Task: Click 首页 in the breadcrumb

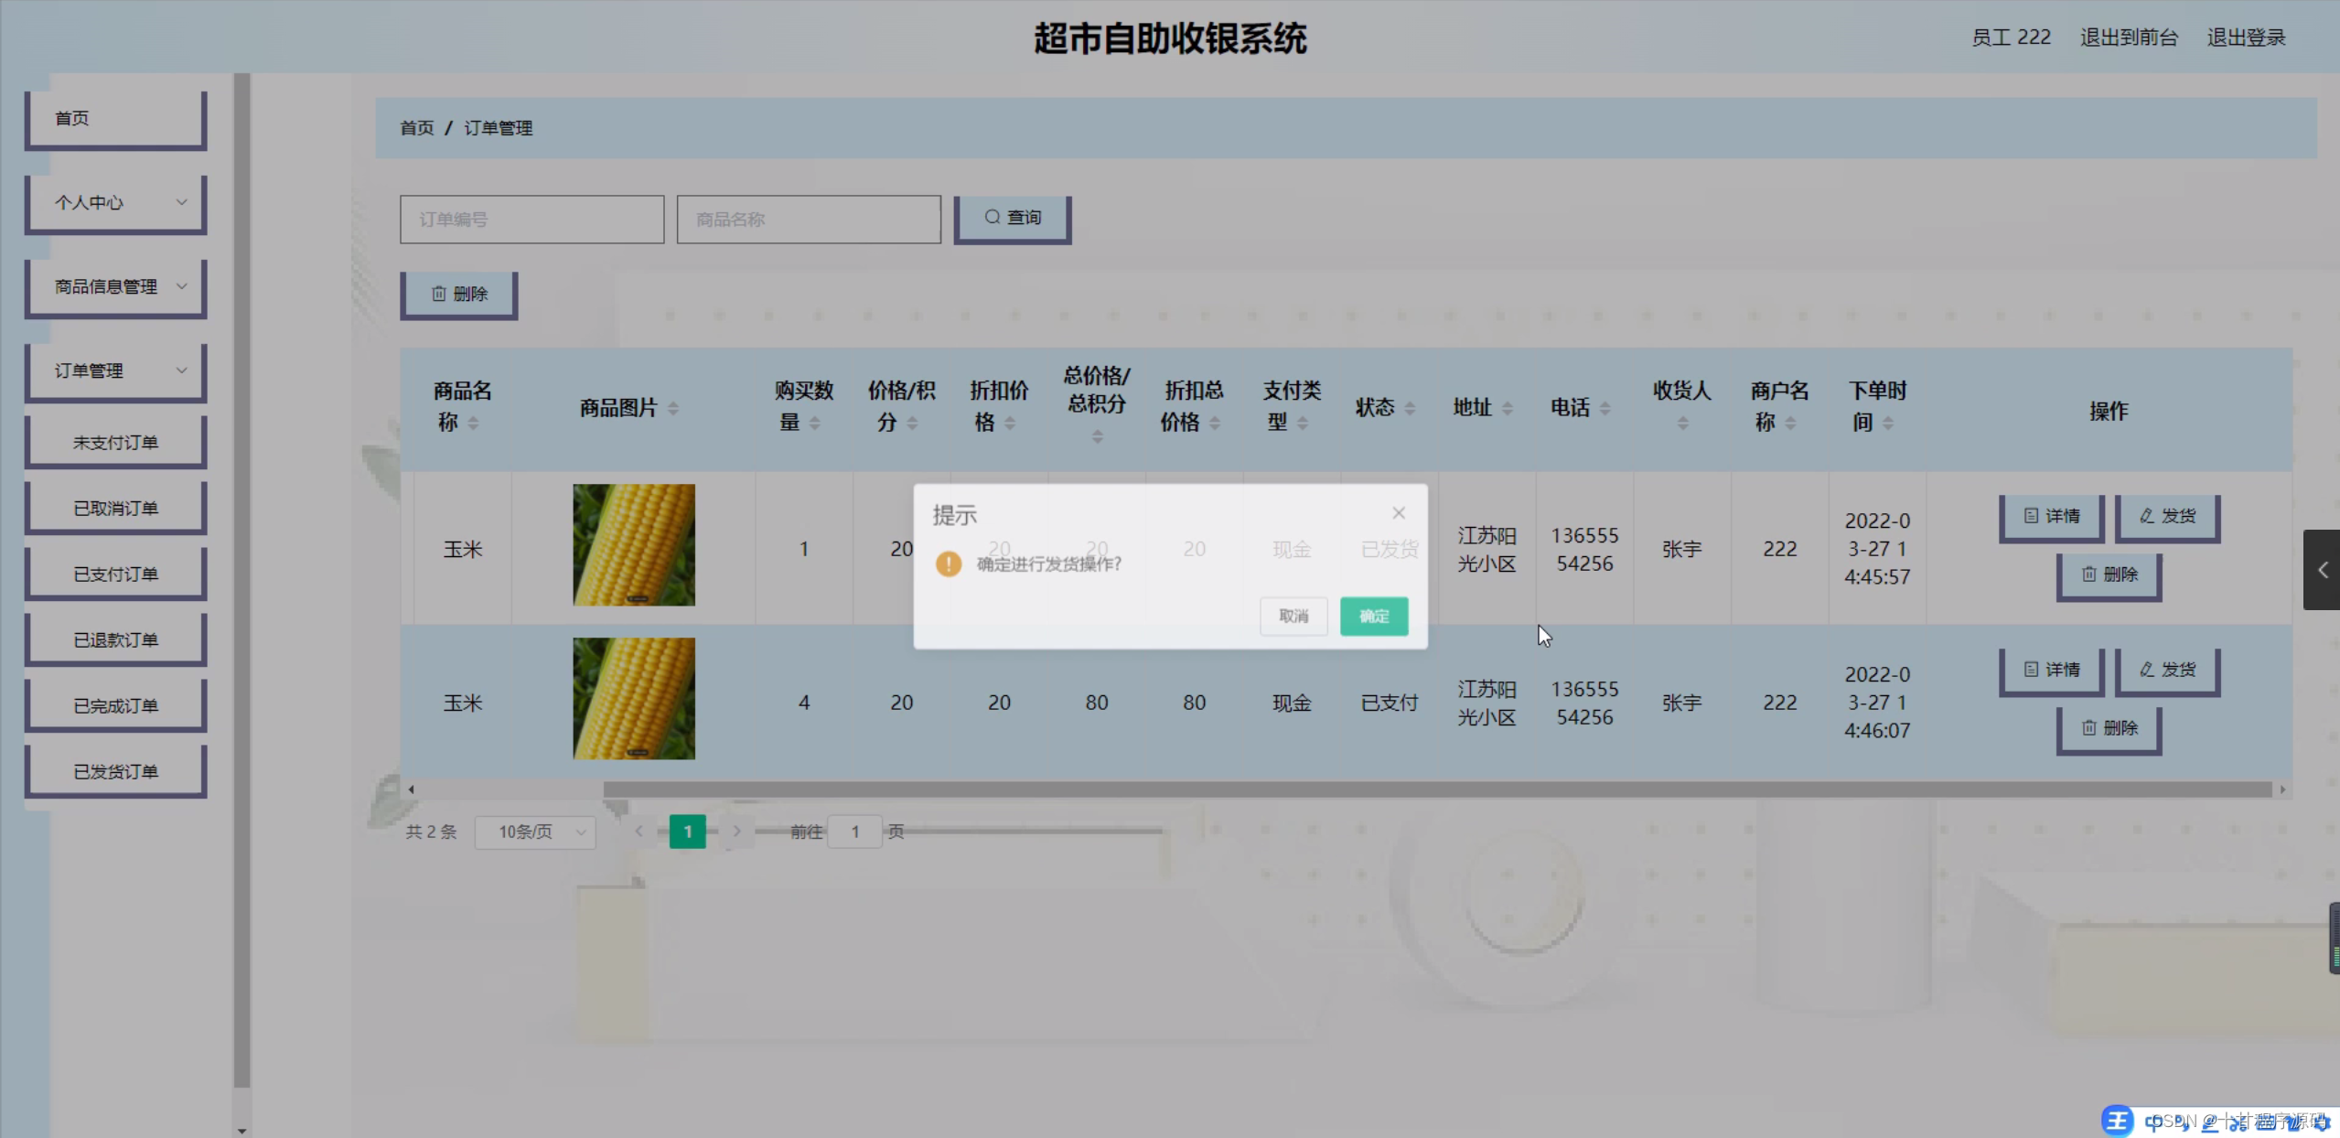Action: pos(417,128)
